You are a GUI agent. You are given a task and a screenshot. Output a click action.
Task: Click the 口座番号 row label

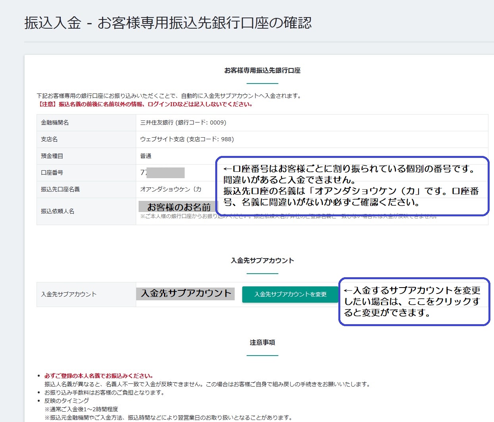(x=52, y=173)
